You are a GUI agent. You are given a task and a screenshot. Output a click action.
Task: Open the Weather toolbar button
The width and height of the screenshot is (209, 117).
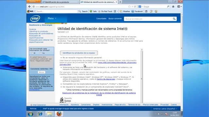pos(125,11)
